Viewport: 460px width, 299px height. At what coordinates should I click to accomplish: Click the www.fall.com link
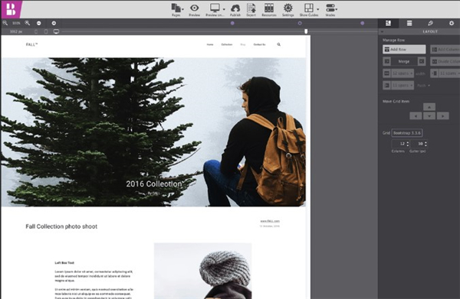pyautogui.click(x=270, y=221)
